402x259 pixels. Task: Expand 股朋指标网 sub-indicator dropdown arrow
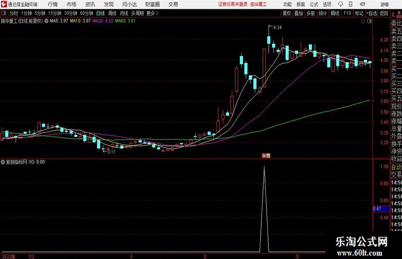[x=3, y=162]
